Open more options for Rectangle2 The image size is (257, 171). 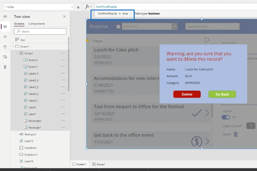63,121
